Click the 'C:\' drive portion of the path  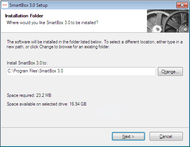click(x=11, y=71)
